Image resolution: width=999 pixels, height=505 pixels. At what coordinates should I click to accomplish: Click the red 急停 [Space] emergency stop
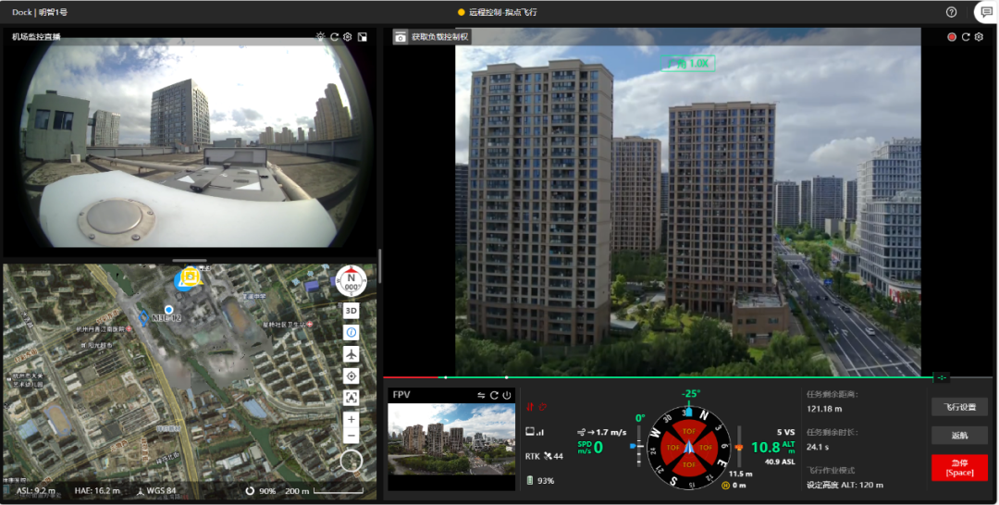(x=959, y=468)
